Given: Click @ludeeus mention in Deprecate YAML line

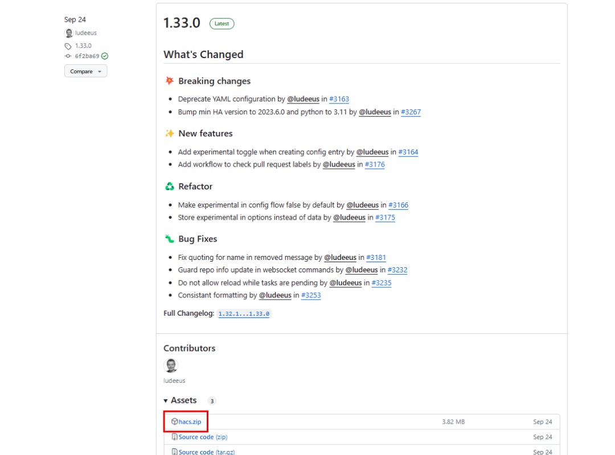Looking at the screenshot, I should [x=303, y=99].
